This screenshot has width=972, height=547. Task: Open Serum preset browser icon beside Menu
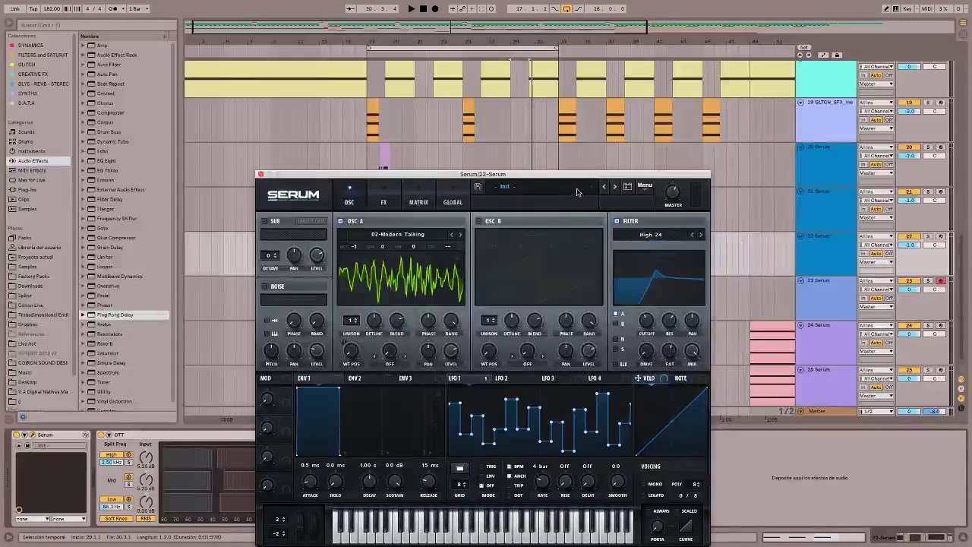pos(627,186)
